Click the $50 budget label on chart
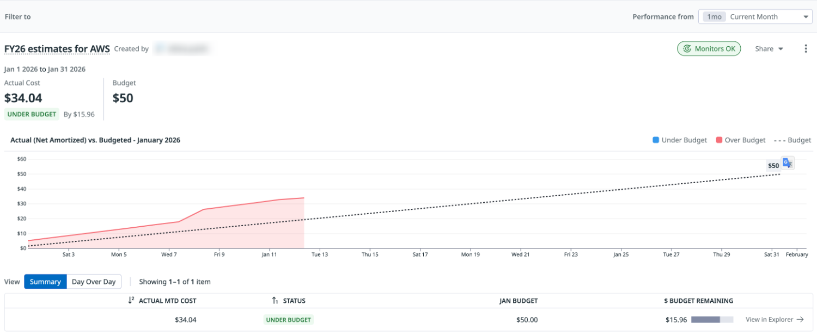Viewport: 817px width, 336px height. (x=773, y=165)
